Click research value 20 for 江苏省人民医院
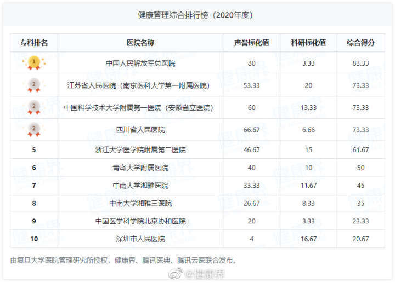Viewport: 395px width, 283px height. click(308, 85)
